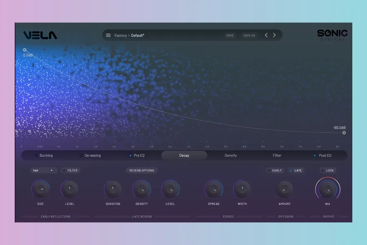Image resolution: width=367 pixels, height=245 pixels.
Task: Toggle the Pre EQ power dot
Action: [130, 156]
